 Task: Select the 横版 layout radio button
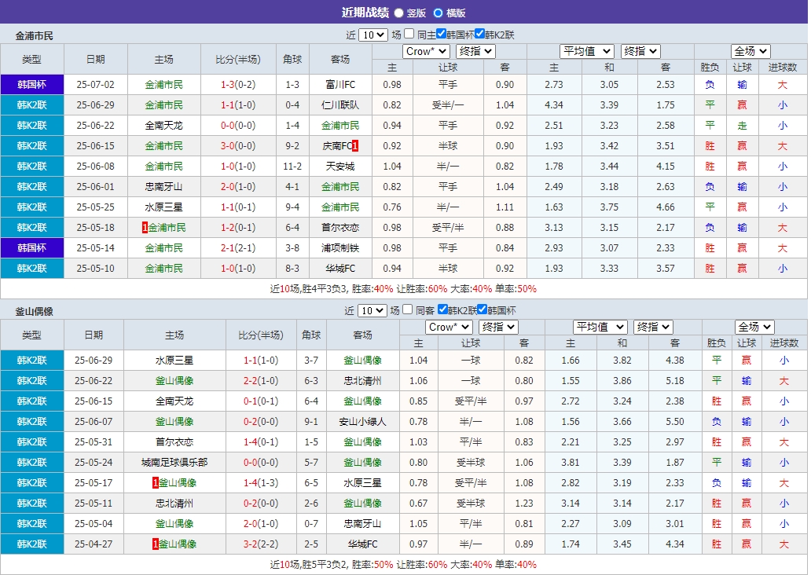(439, 13)
